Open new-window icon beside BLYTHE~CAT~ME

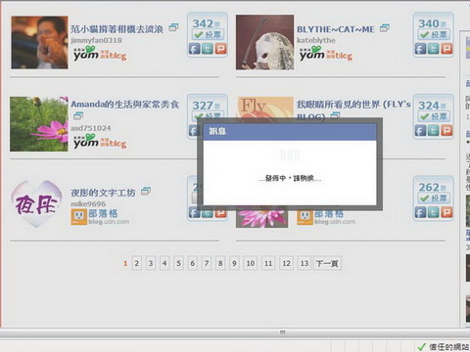tap(385, 28)
